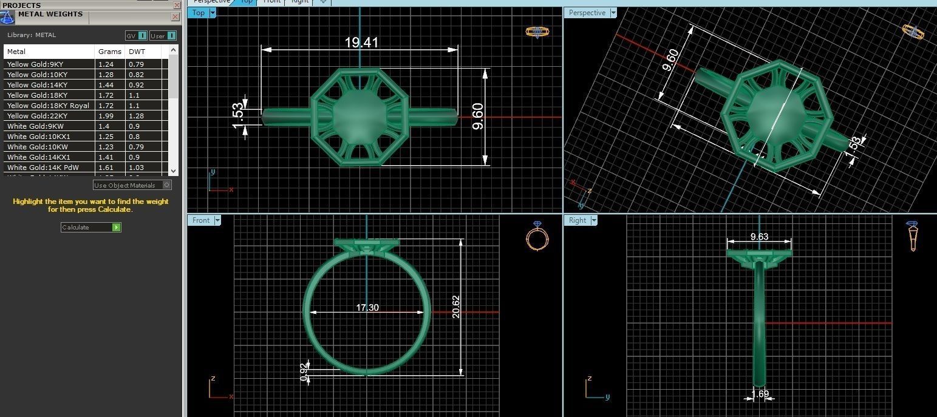Screen dimensions: 937x417
Task: Click the Metal Weights panel cone icon
Action: 8,17
